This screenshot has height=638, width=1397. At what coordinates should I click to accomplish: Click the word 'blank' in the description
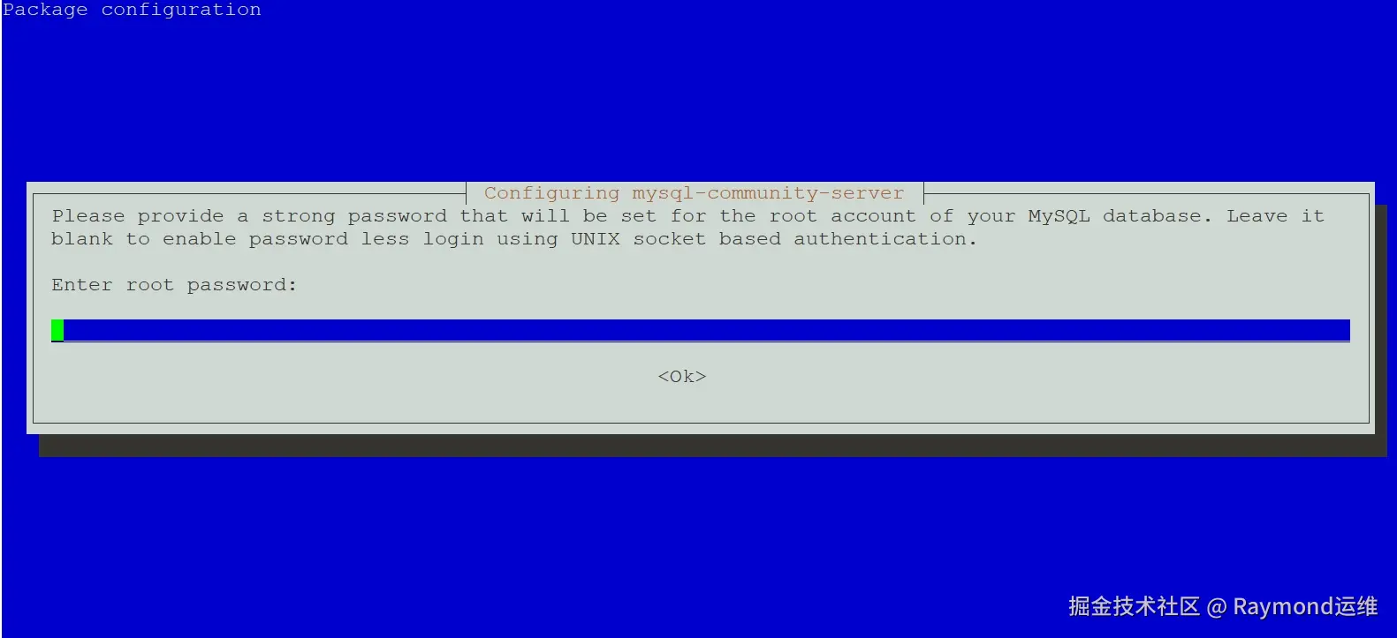(82, 239)
